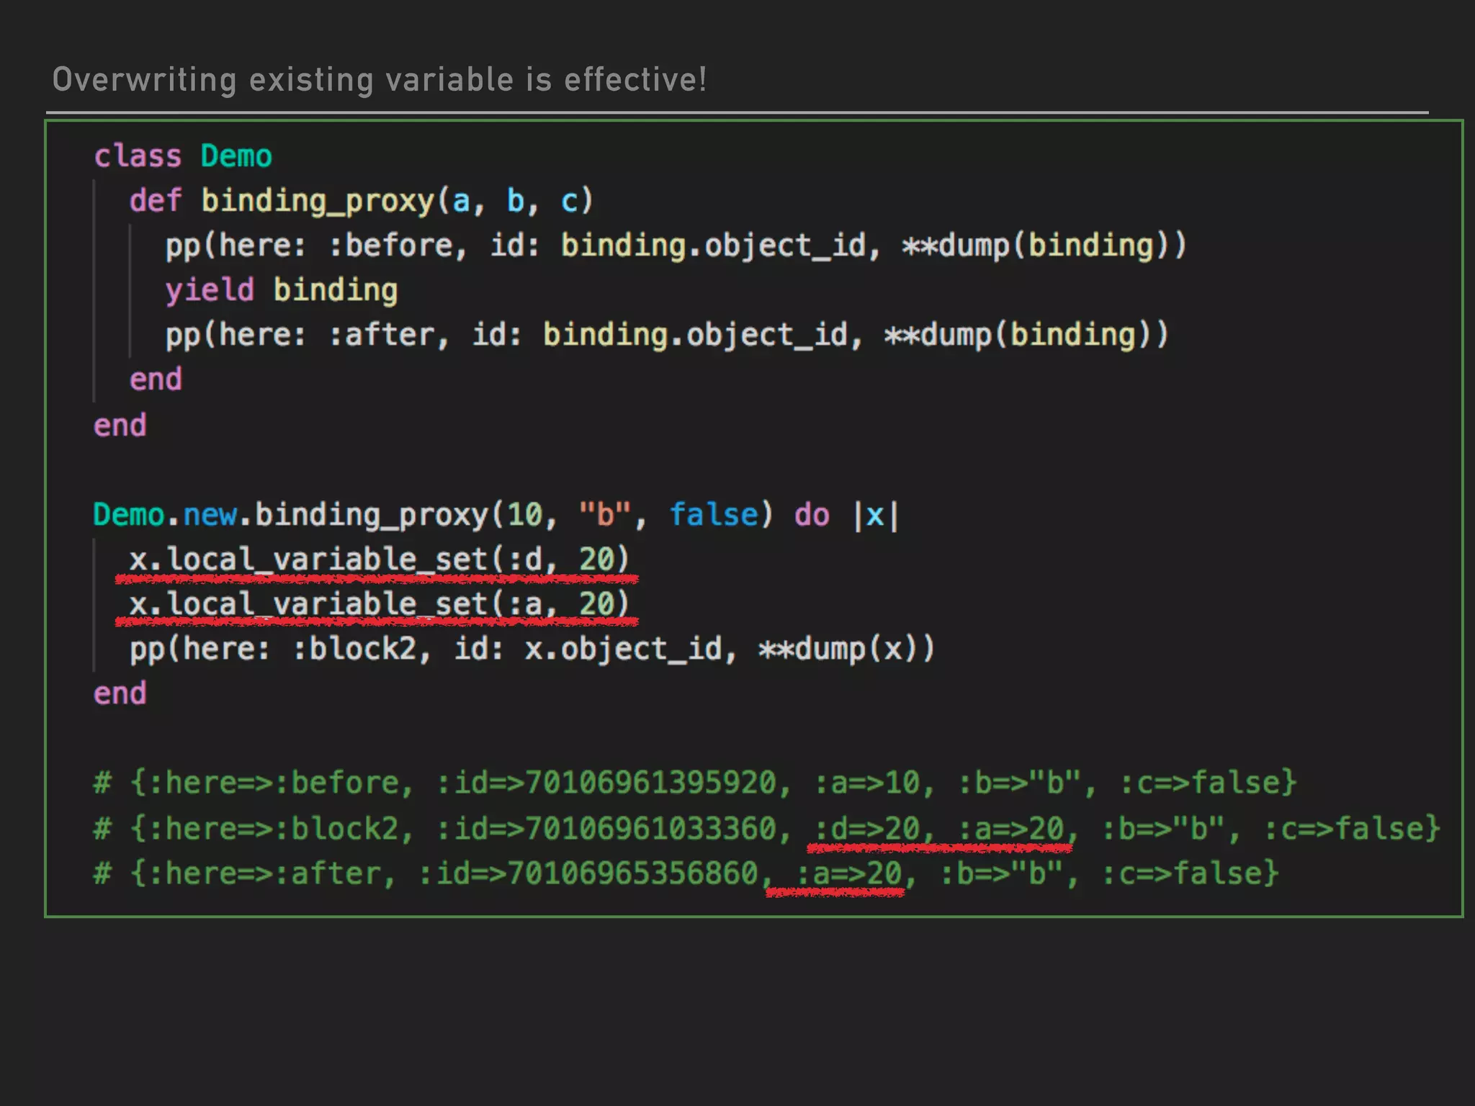Click the 'Demo' class name after class
The image size is (1475, 1106).
236,156
